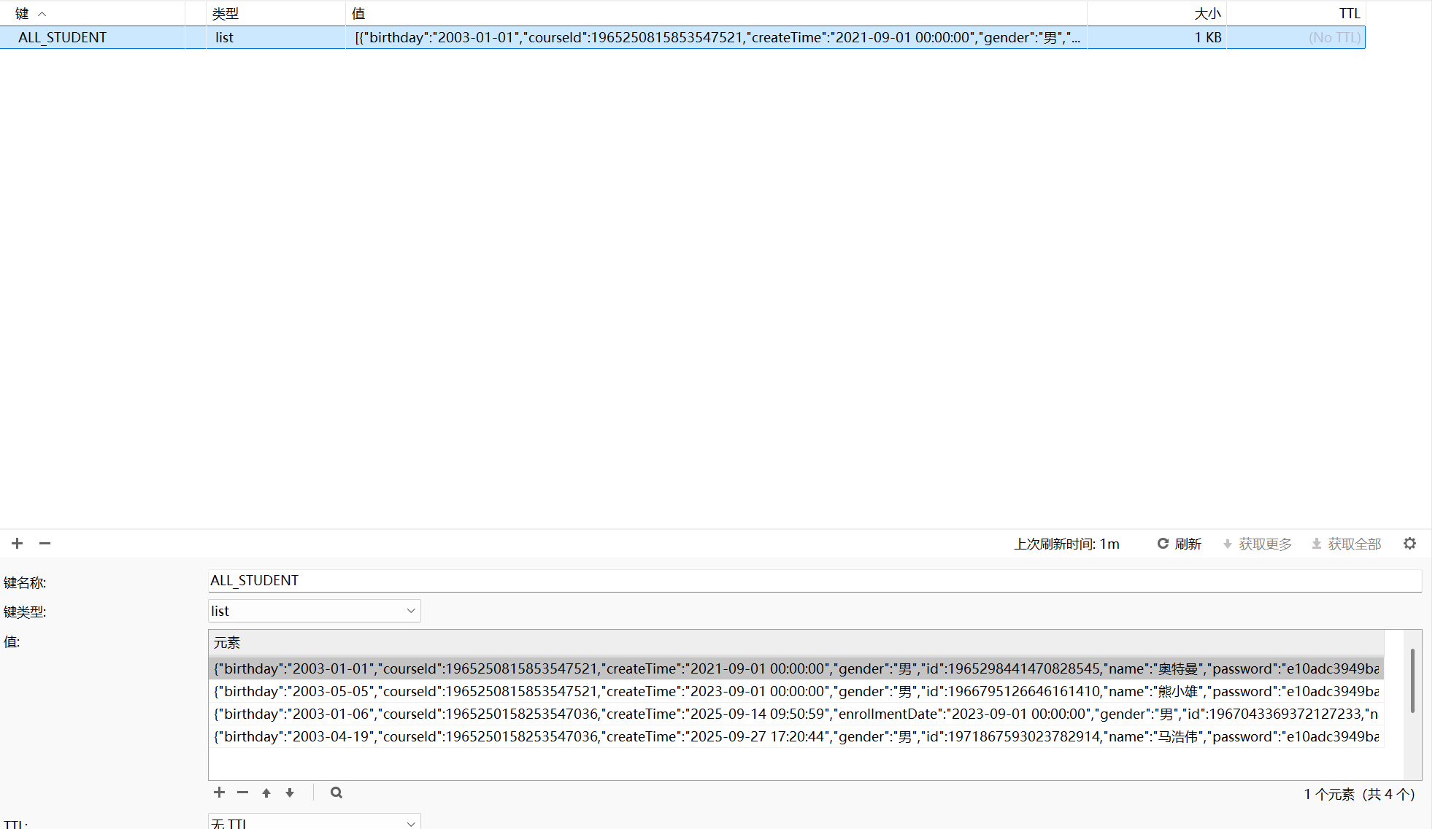Select element with birthday 2003-05-05
1435x829 pixels.
(796, 691)
